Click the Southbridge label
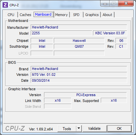 pyautogui.click(x=19, y=46)
